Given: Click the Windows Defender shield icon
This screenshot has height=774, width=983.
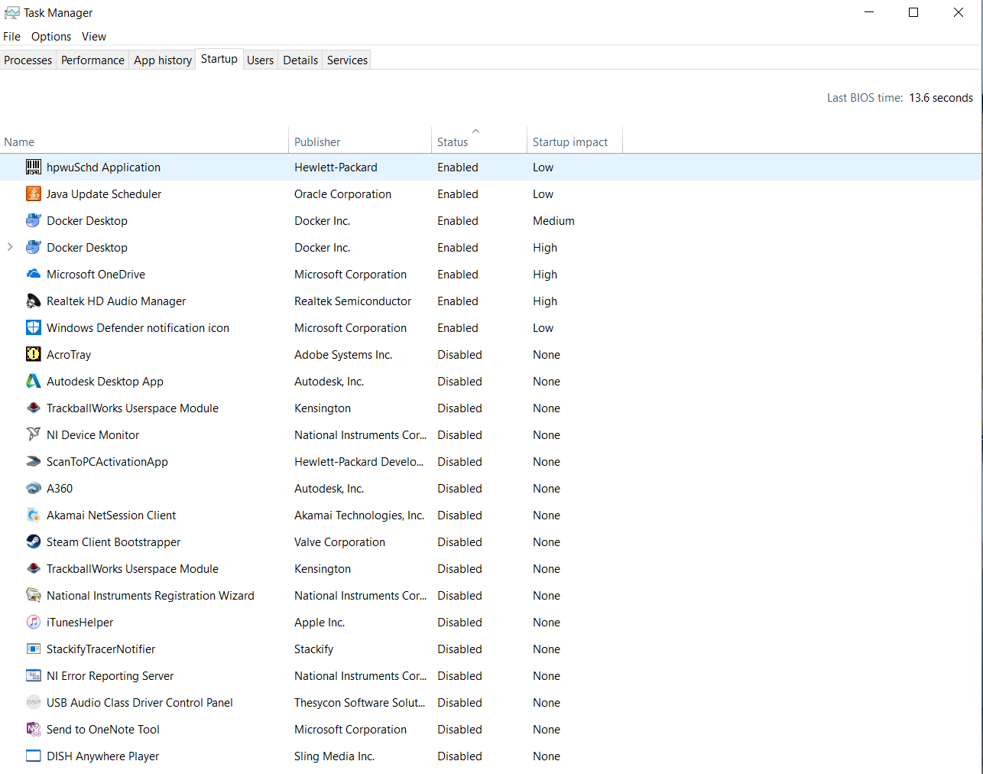Looking at the screenshot, I should (x=34, y=327).
